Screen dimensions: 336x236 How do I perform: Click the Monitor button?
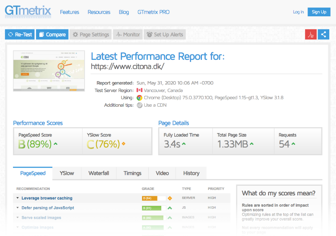[x=128, y=34]
